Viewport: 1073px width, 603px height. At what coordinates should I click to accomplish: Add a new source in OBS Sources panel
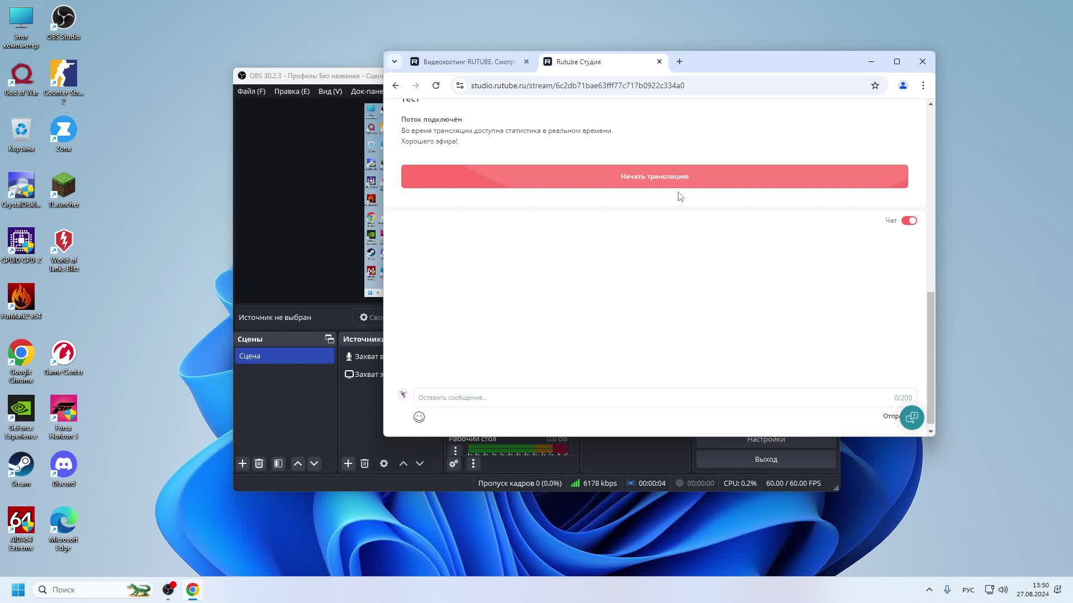point(348,463)
